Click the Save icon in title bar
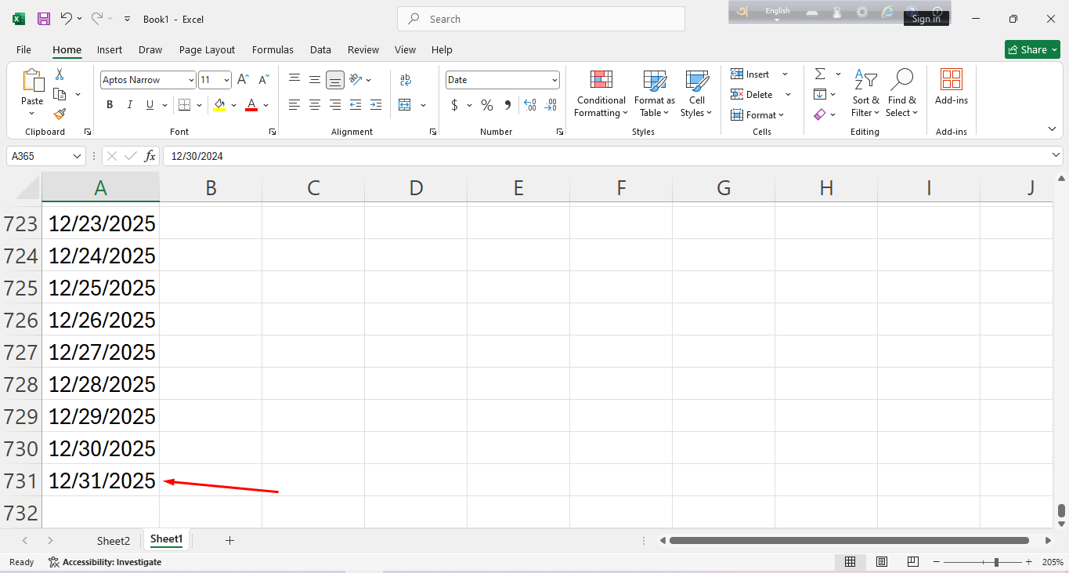The width and height of the screenshot is (1069, 573). (44, 19)
